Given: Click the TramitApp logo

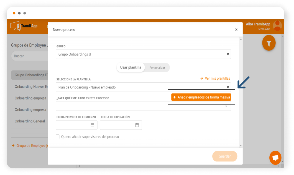Looking at the screenshot, I should 24,26.
